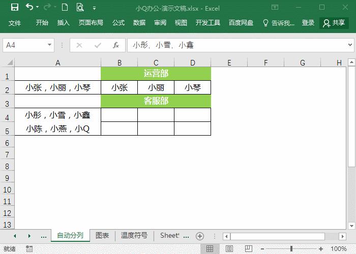Switch to Page Layout view icon
The height and width of the screenshot is (254, 356).
[x=229, y=249]
